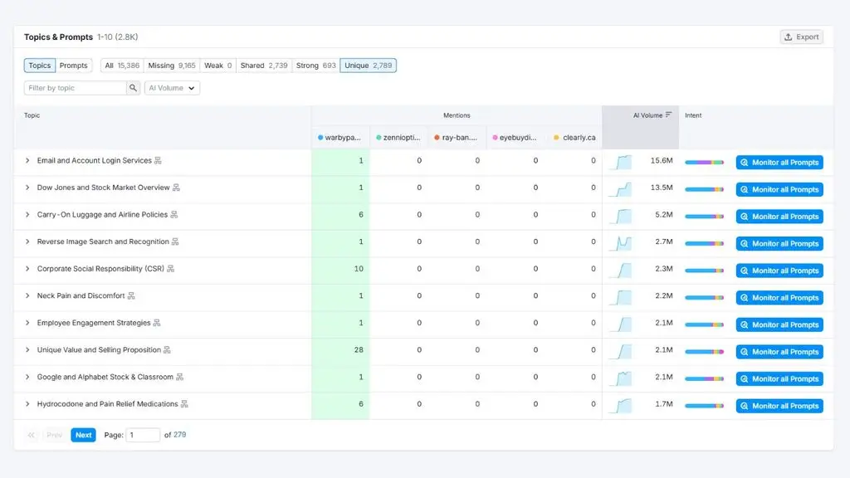This screenshot has width=850, height=478.
Task: Click the warbyparker mentions column header
Action: click(x=340, y=138)
